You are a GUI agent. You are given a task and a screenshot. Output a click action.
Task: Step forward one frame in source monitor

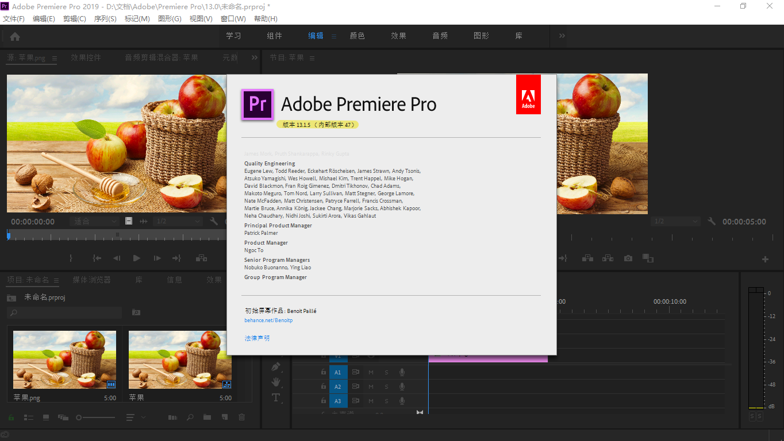[x=156, y=258]
